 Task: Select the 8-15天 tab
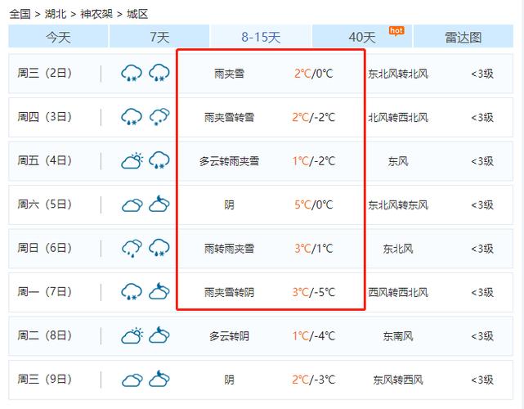pos(261,37)
